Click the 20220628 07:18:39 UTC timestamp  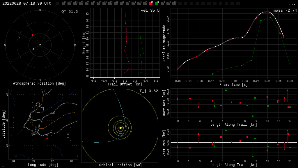27,3
